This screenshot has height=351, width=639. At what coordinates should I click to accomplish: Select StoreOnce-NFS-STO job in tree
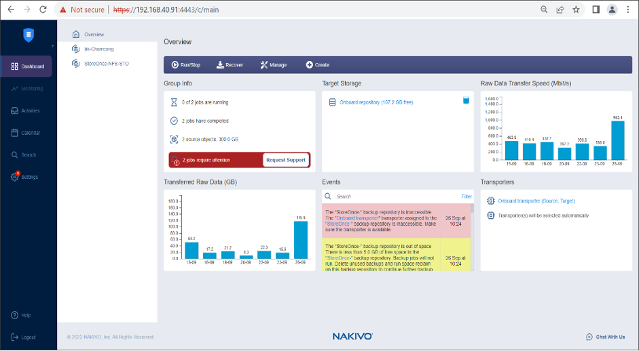(106, 64)
